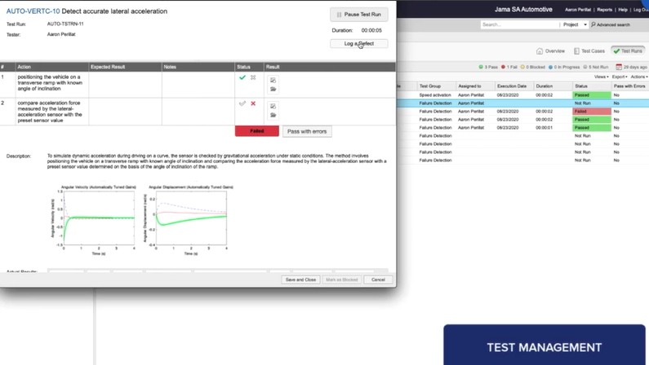
Task: Click Pass with Errors column header
Action: [x=630, y=86]
